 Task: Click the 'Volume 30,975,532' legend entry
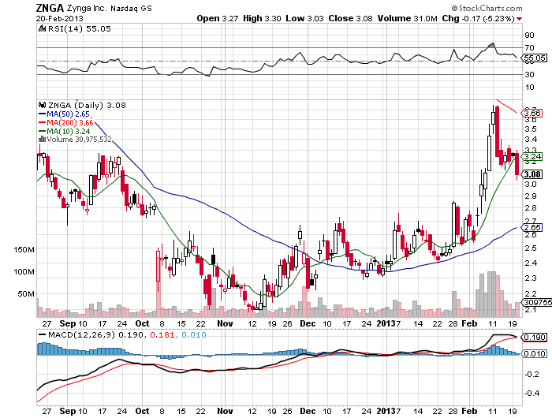click(79, 140)
